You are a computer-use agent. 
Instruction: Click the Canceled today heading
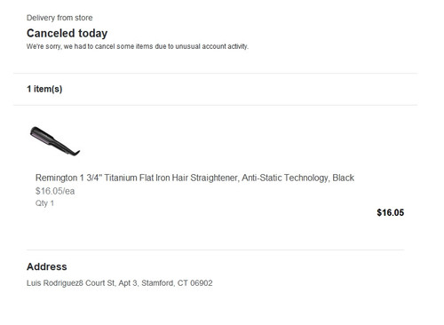(x=67, y=34)
